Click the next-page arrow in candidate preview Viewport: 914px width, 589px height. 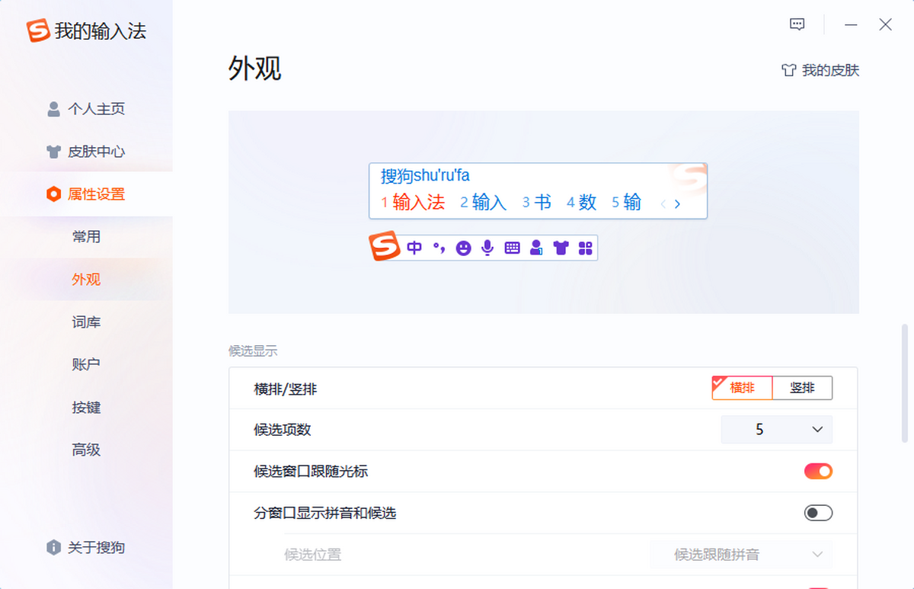(x=677, y=203)
